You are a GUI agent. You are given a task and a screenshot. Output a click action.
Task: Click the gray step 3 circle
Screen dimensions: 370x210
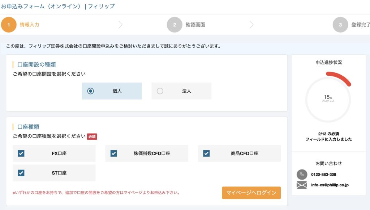tap(340, 25)
